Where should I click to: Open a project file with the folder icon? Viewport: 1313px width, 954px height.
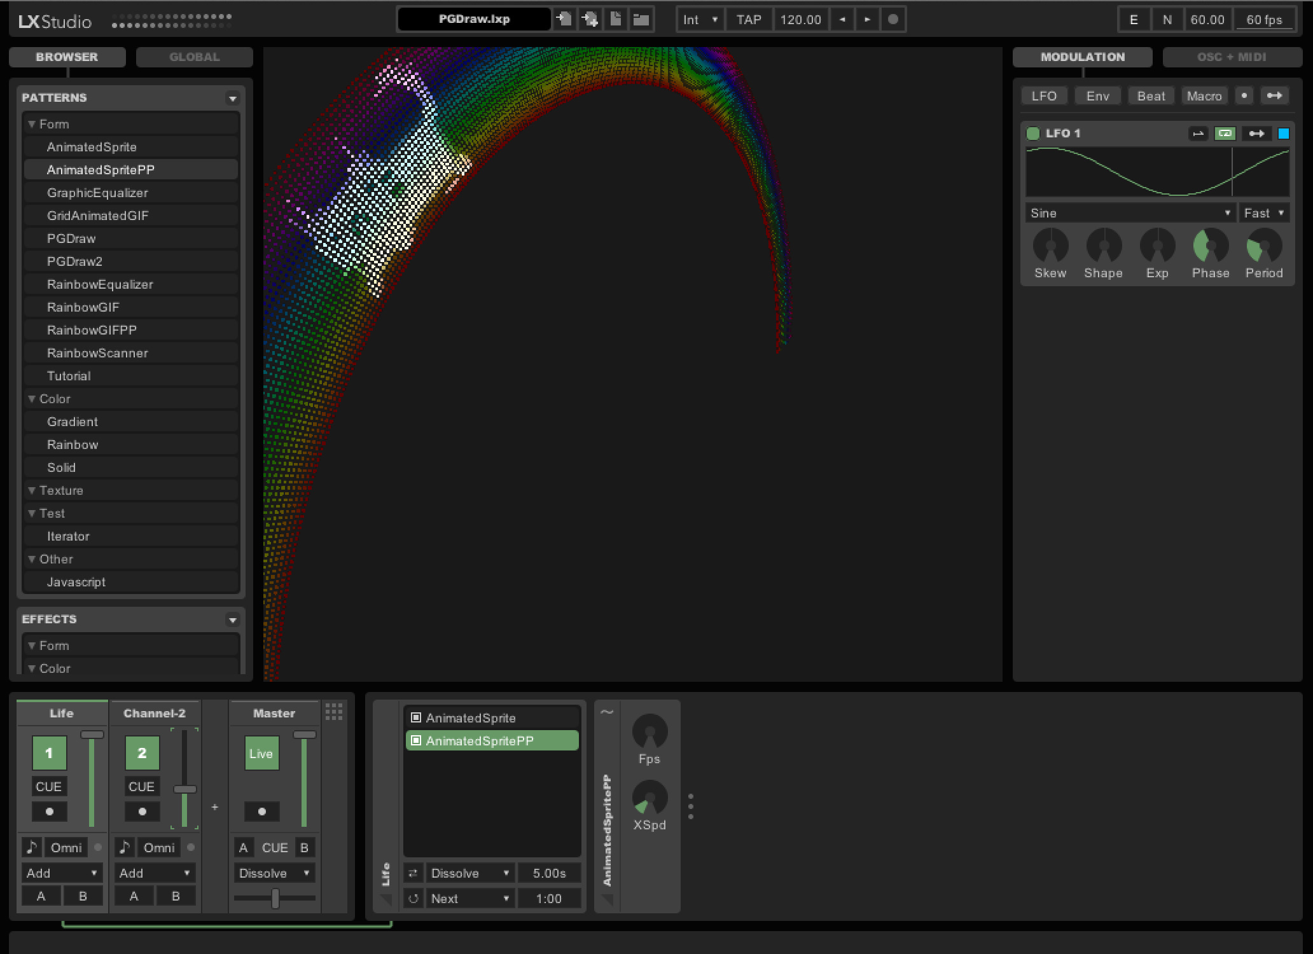pos(641,19)
